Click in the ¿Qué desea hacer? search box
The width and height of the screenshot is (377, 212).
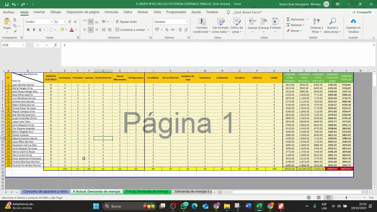pos(247,12)
